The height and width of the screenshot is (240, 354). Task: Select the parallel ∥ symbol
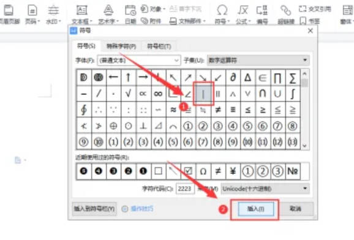tap(218, 94)
